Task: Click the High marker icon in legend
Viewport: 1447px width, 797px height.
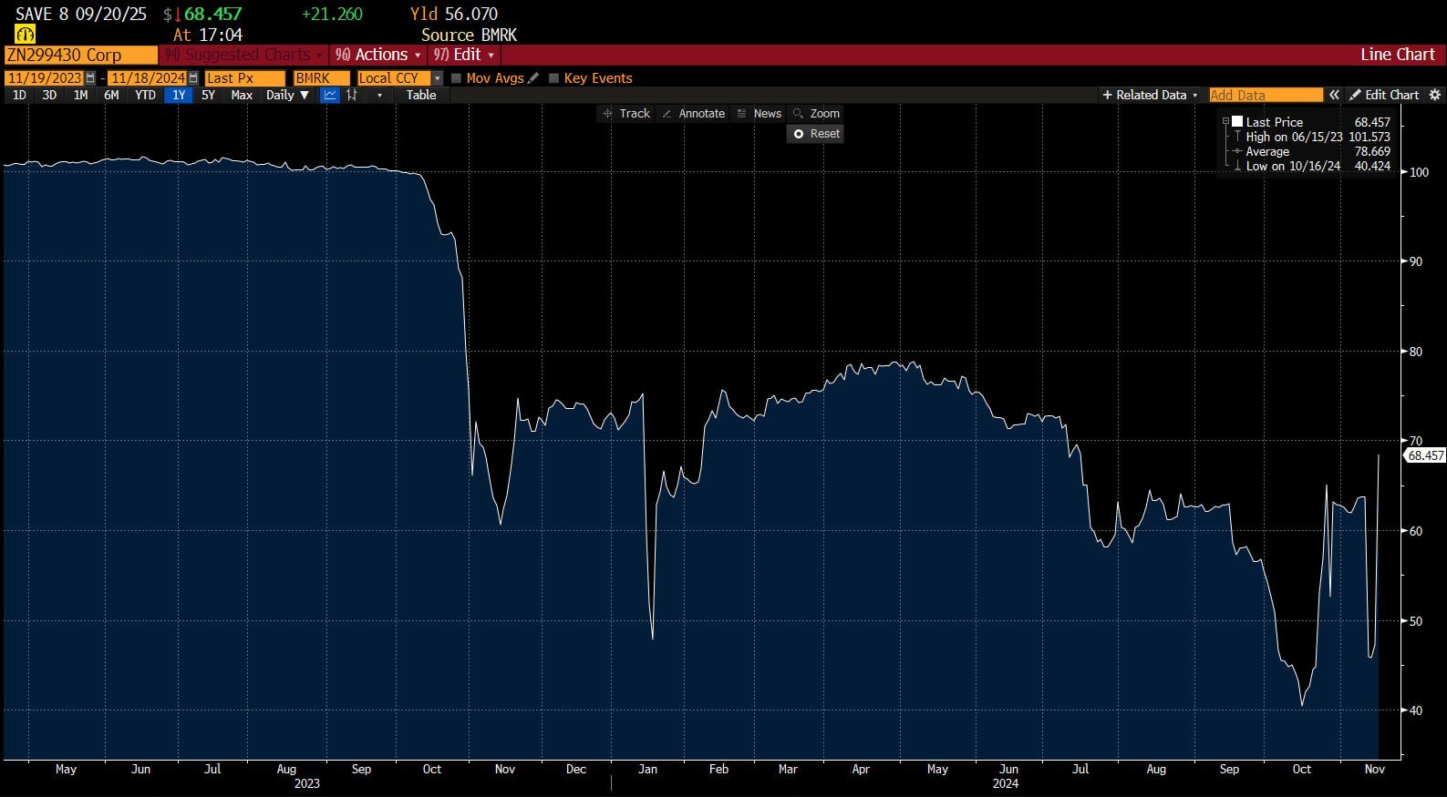Action: click(1237, 137)
